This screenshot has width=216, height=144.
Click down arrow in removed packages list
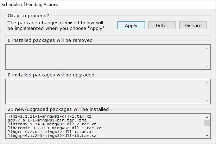click(207, 66)
